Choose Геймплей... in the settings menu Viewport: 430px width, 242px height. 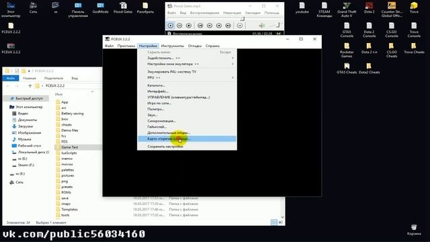point(187,127)
